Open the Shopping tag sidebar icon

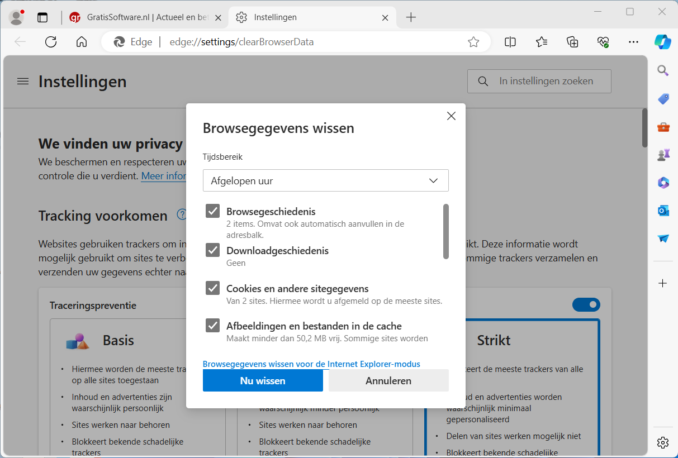tap(663, 99)
